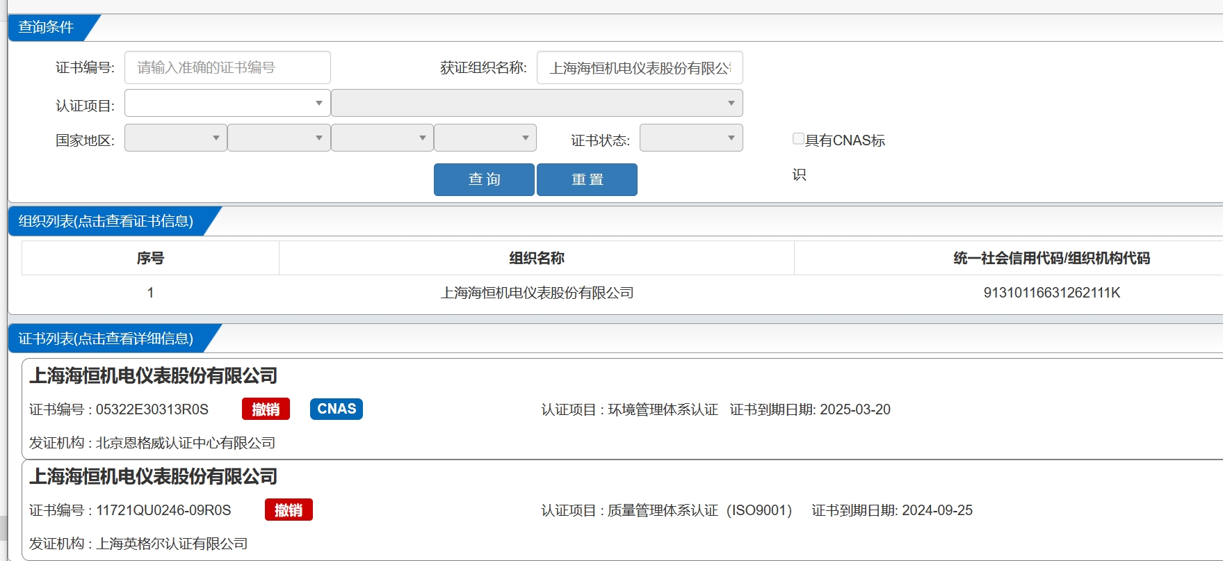Click 认证项目：环境管理体系认证 text
The width and height of the screenshot is (1223, 561).
click(x=629, y=409)
